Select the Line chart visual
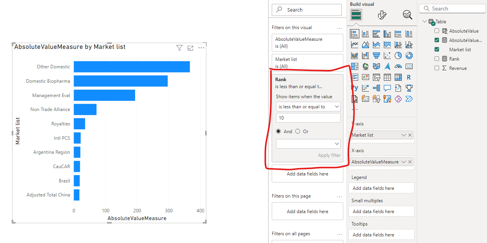 point(354,45)
